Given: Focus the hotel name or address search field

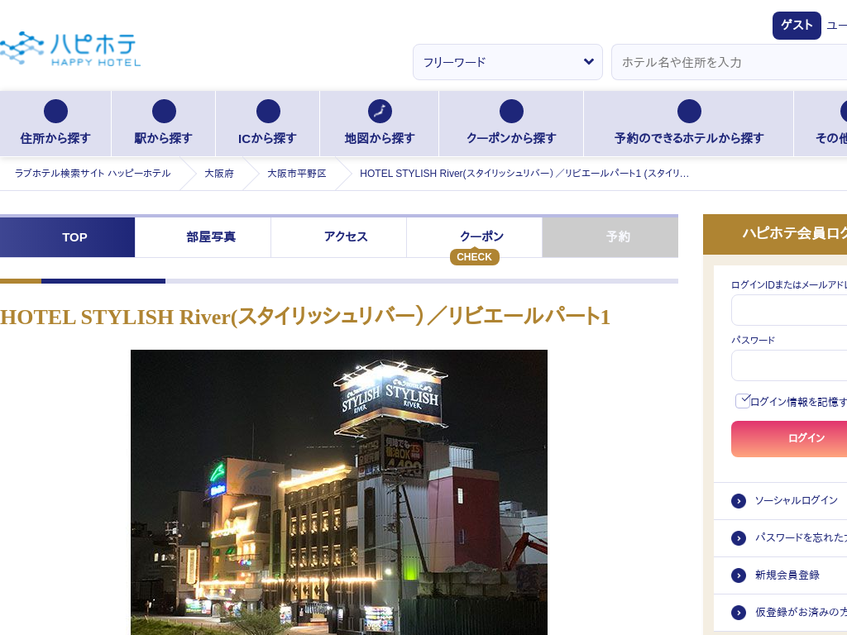Looking at the screenshot, I should coord(730,62).
